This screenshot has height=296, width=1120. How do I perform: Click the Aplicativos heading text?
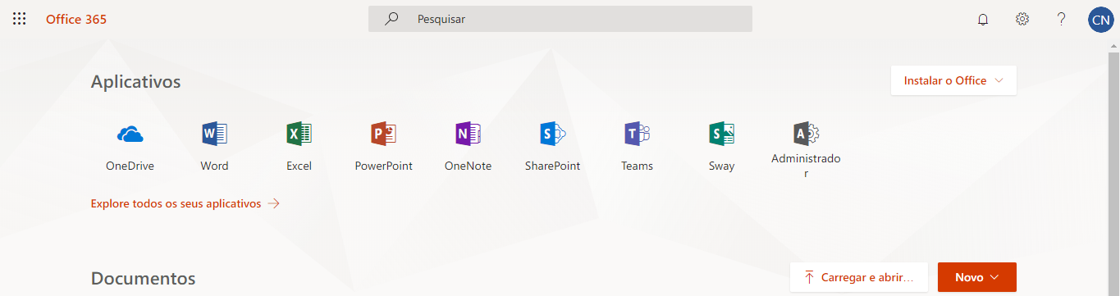(135, 82)
